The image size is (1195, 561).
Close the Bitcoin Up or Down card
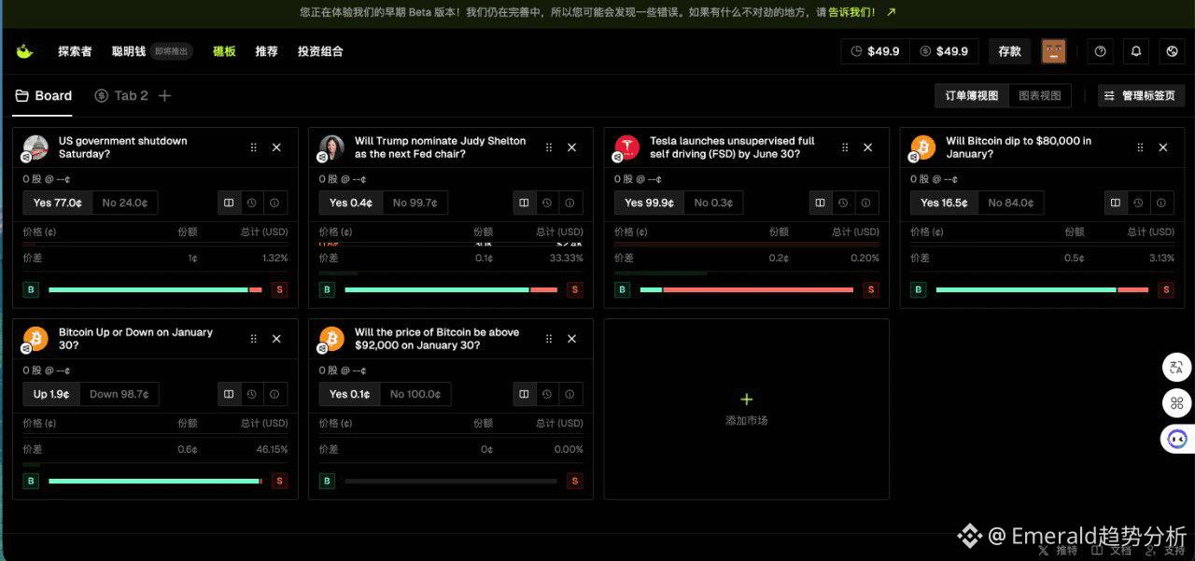276,339
